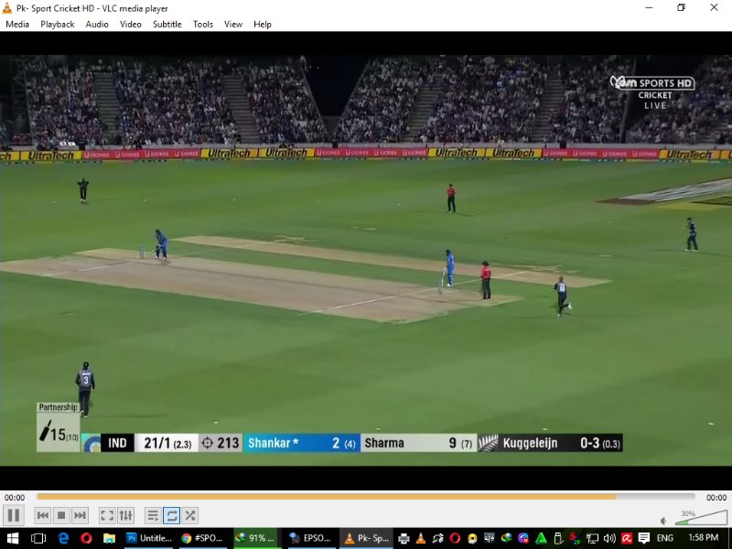This screenshot has width=732, height=549.
Task: Toggle fullscreen video mode
Action: (107, 516)
